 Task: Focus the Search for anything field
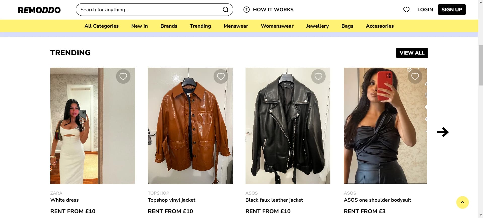point(154,10)
